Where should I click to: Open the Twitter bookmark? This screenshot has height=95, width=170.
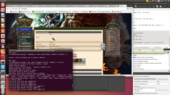tap(76, 12)
